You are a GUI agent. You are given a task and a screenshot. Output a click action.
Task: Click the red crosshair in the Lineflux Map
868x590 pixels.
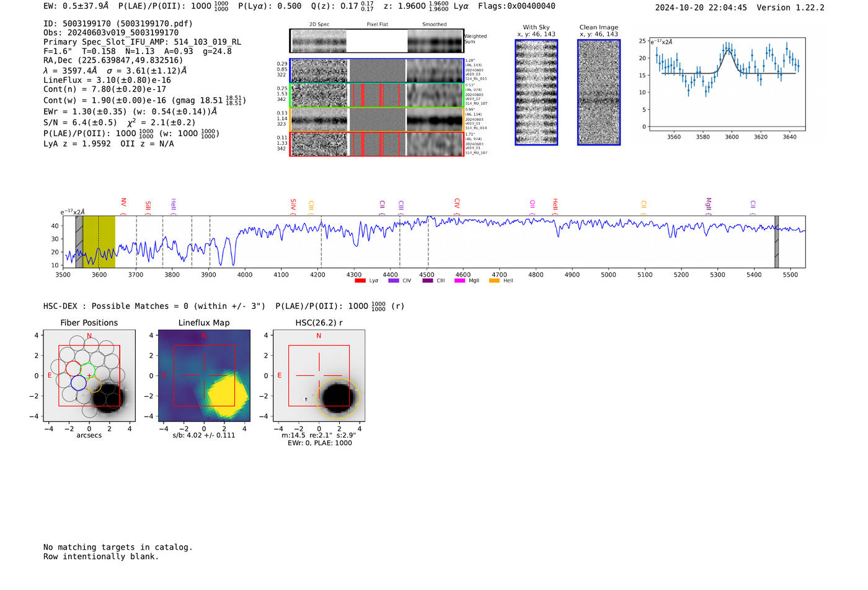tap(204, 375)
